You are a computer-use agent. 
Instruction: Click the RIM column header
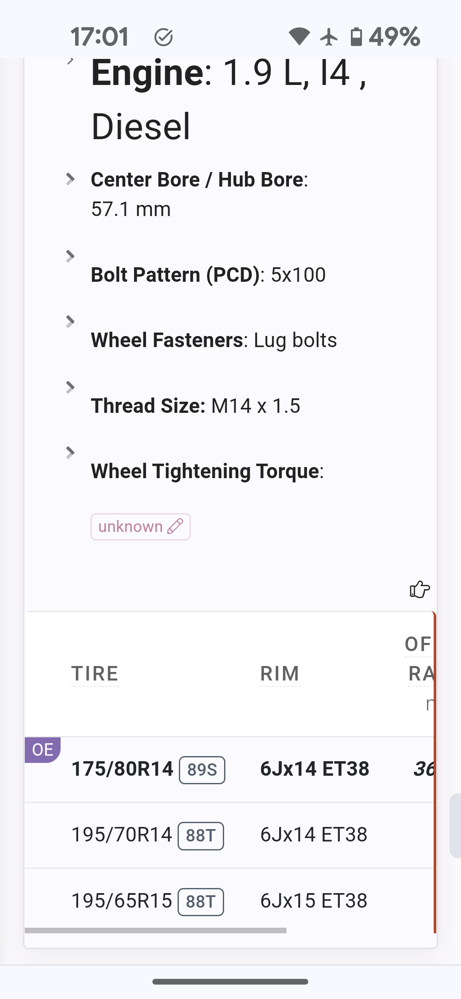coord(280,674)
